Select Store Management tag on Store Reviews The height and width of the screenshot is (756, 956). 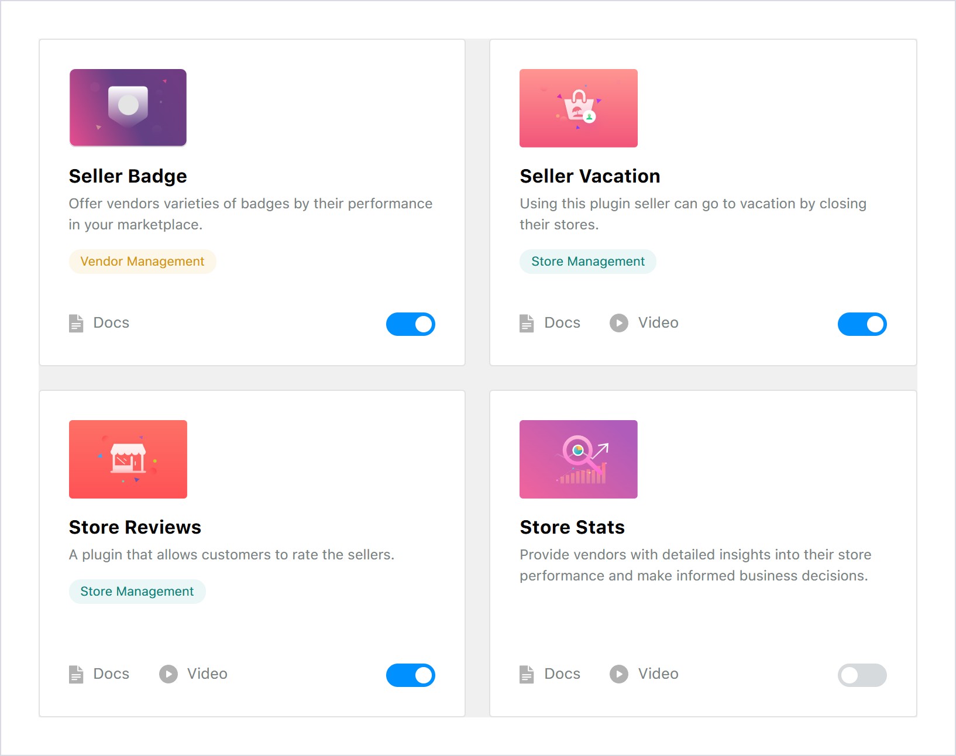137,592
